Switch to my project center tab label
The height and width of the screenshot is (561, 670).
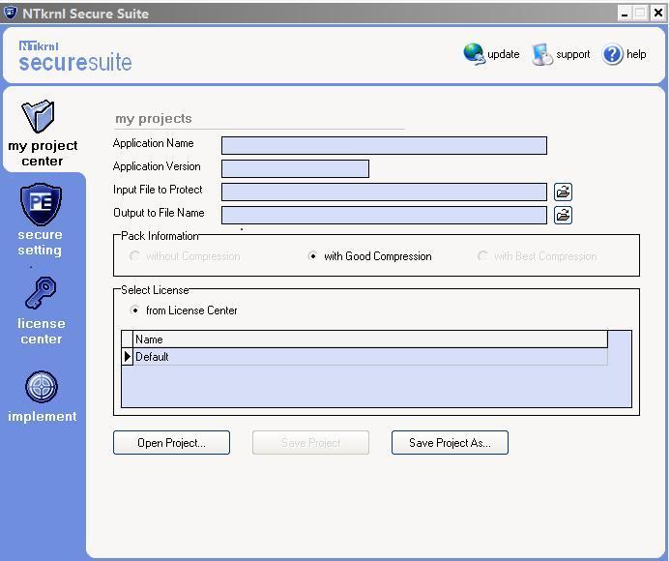click(x=43, y=153)
